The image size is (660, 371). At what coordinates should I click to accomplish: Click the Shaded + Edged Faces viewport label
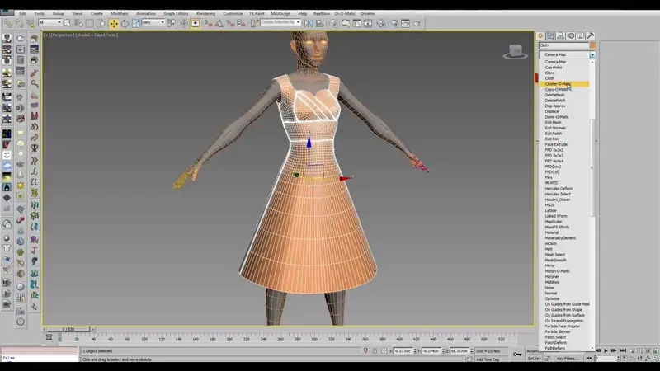pyautogui.click(x=97, y=35)
